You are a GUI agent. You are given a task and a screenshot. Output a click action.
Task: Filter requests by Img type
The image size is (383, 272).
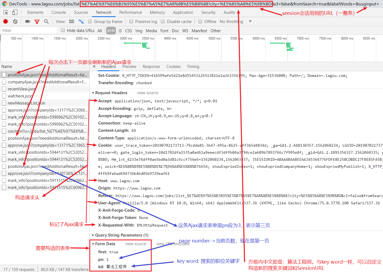click(139, 31)
